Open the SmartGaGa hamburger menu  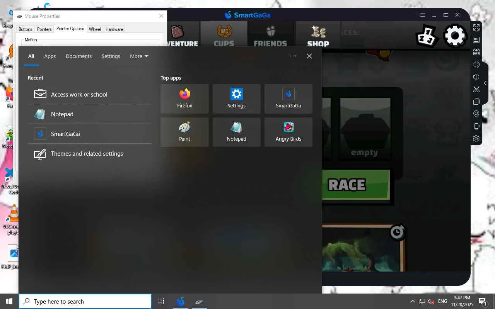click(x=423, y=15)
